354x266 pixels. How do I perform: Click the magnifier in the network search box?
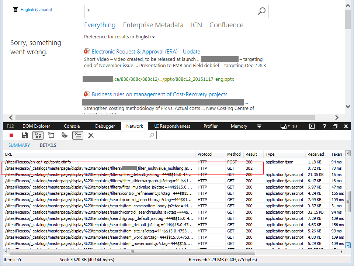point(152,135)
